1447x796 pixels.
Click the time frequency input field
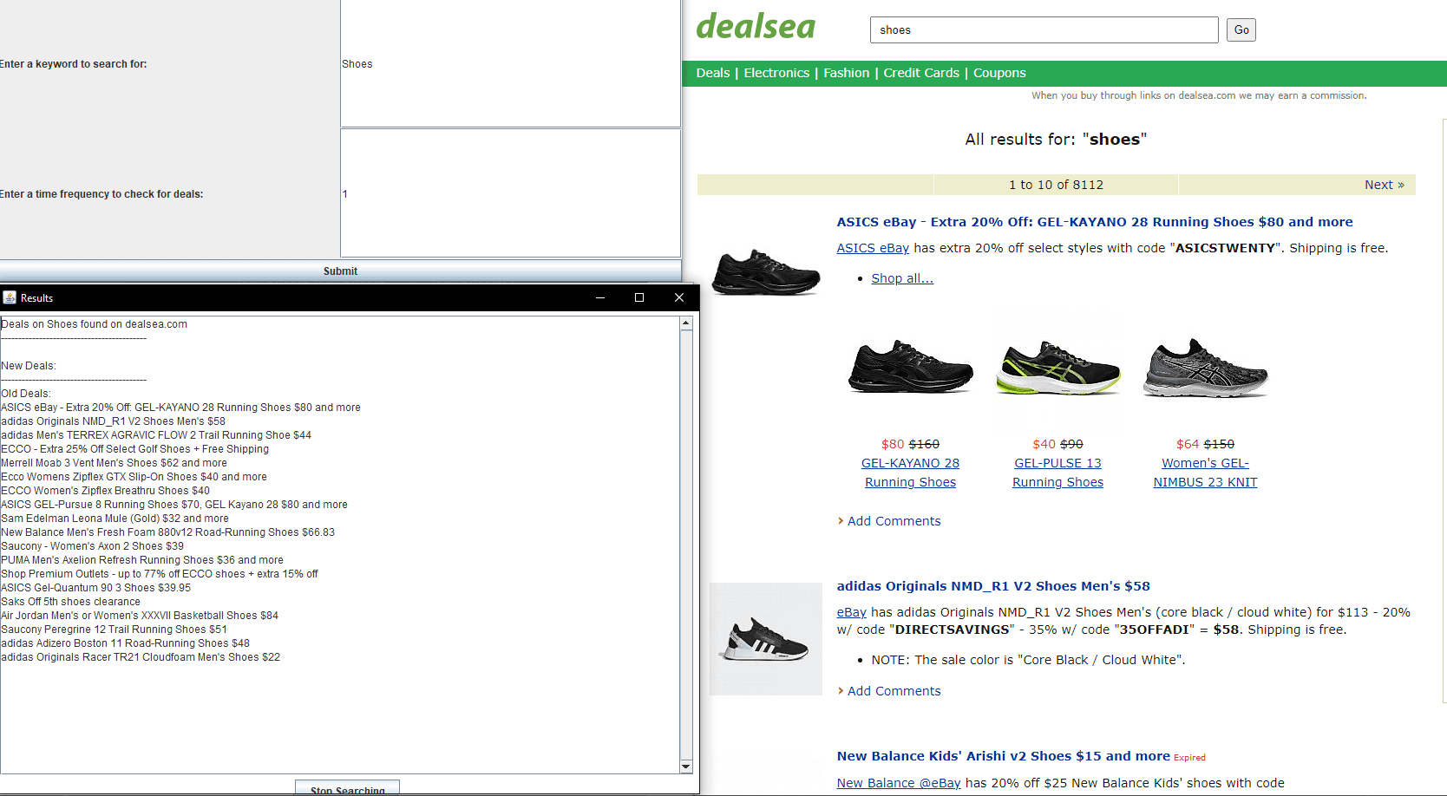510,193
